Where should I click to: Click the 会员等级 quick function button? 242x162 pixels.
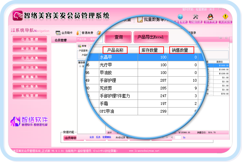71,138
